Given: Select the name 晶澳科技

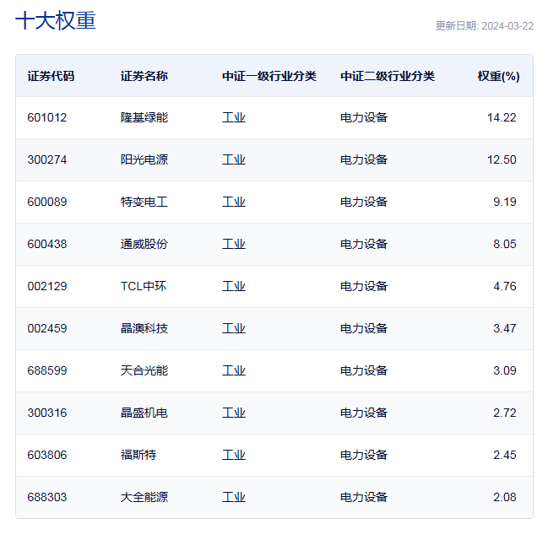Looking at the screenshot, I should [144, 328].
